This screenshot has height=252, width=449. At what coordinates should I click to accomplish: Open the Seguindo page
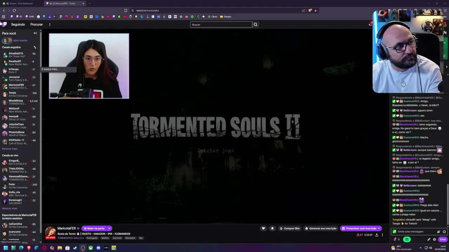[x=18, y=24]
